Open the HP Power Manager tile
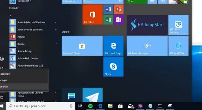Screen dimensions: 202x110 pyautogui.click(x=147, y=46)
